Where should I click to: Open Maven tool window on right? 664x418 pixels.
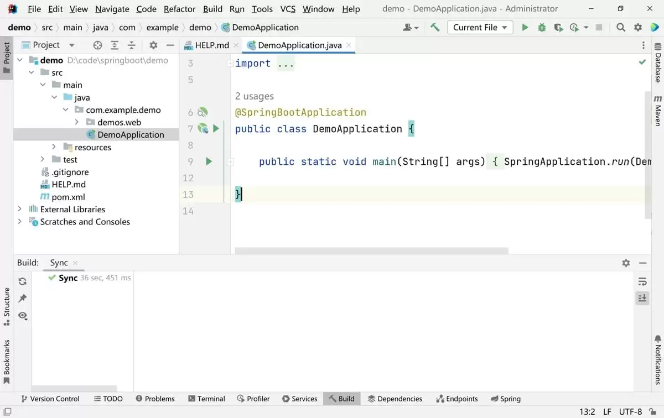click(x=658, y=109)
